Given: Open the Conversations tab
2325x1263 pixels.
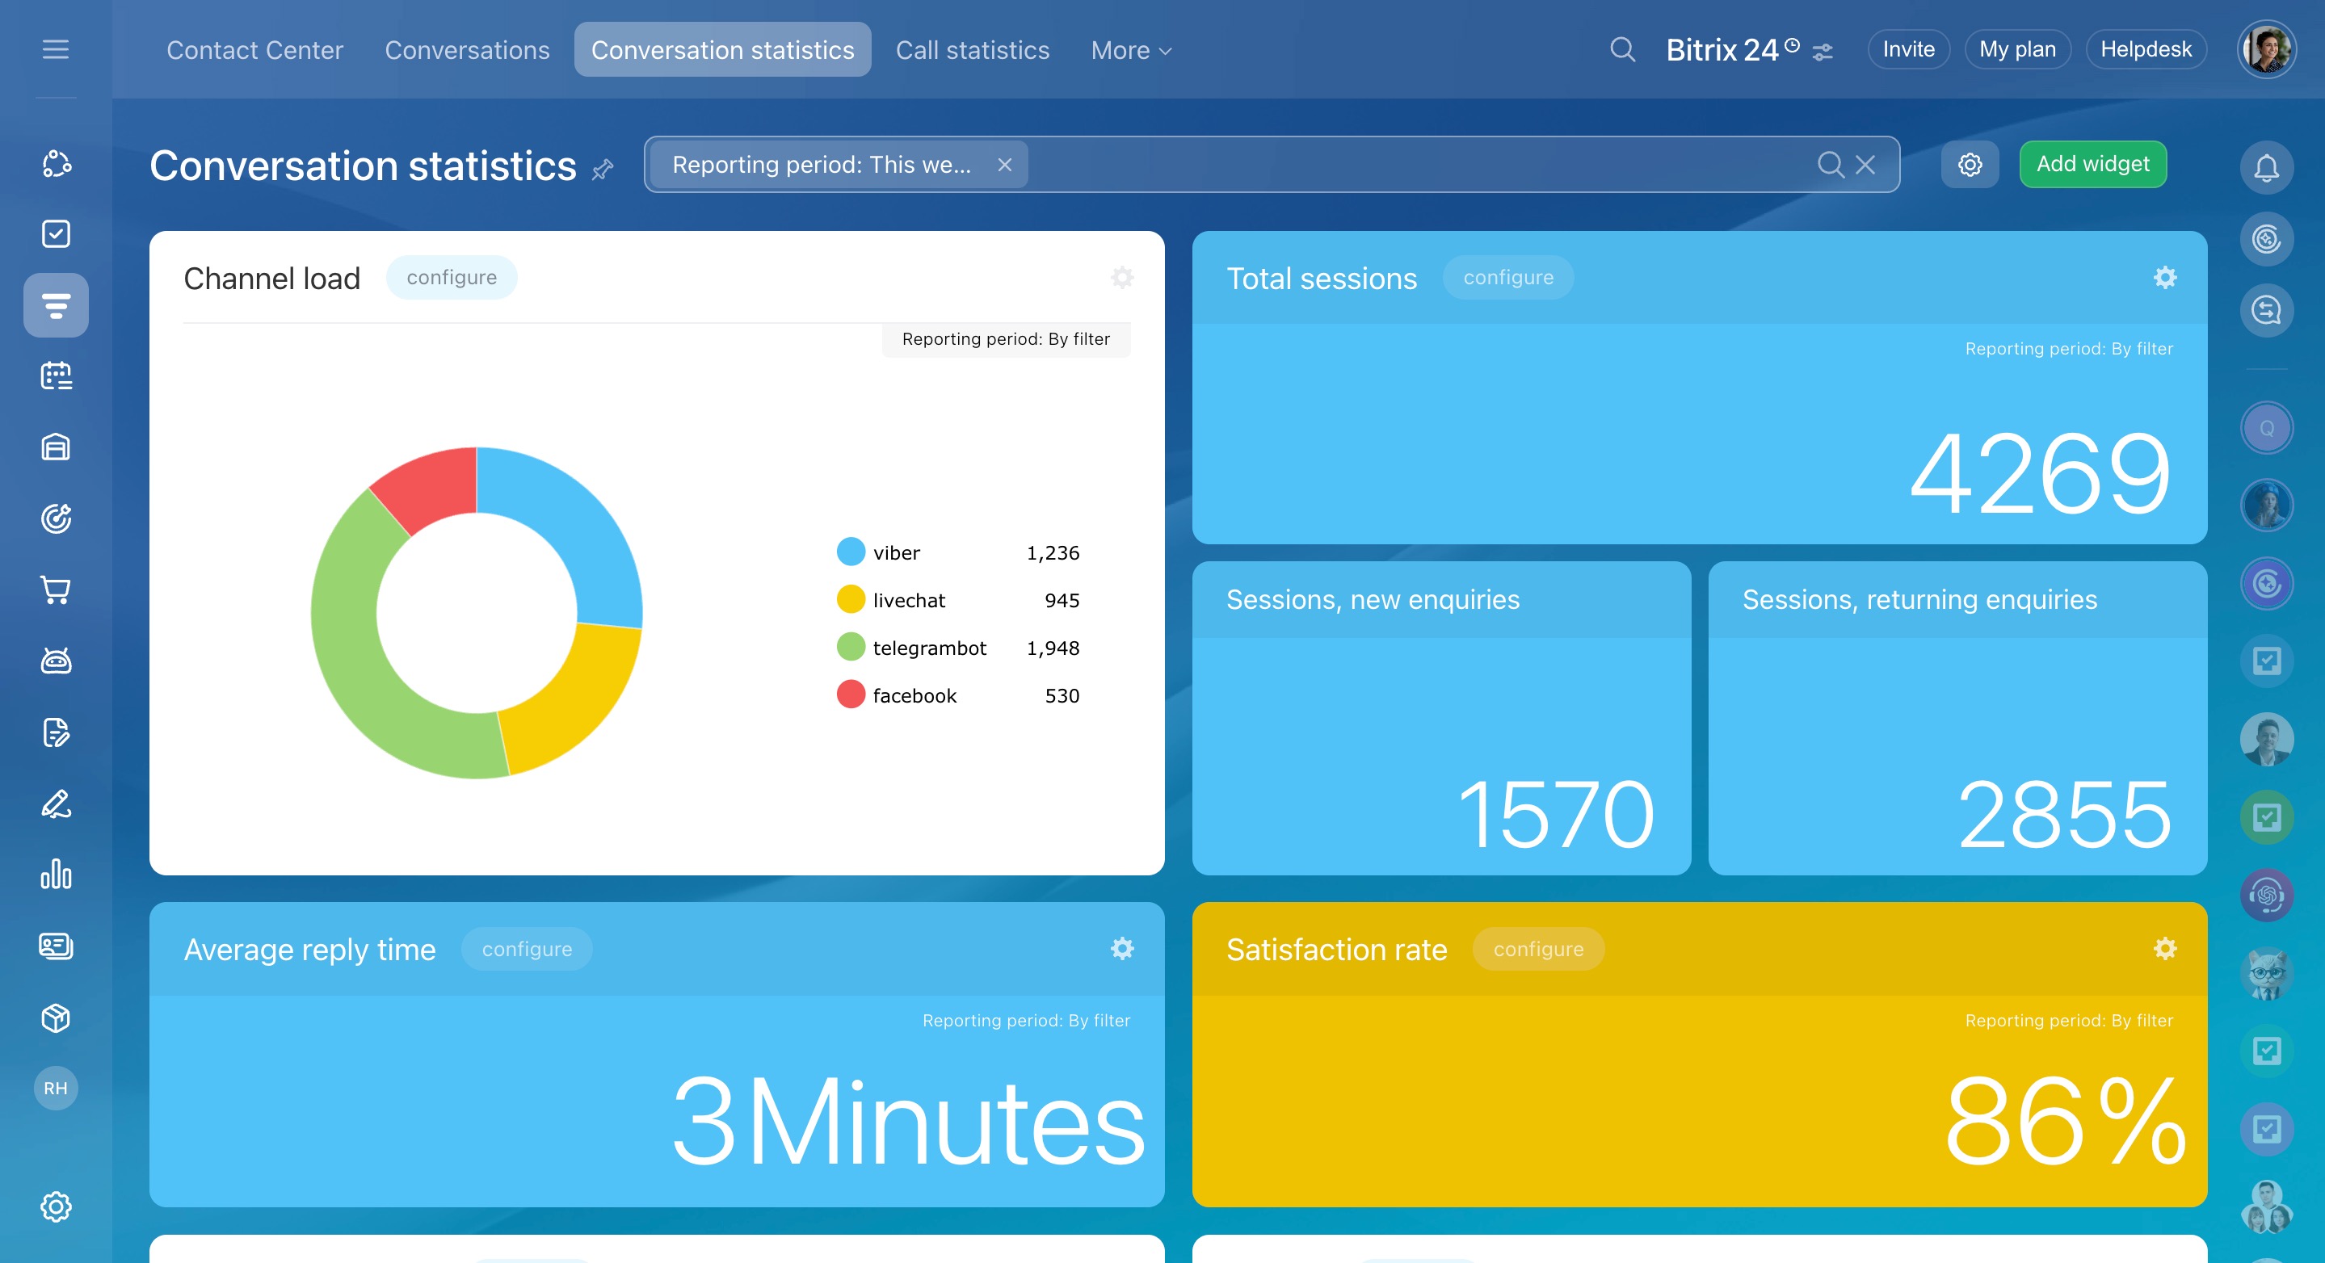Looking at the screenshot, I should coord(467,51).
